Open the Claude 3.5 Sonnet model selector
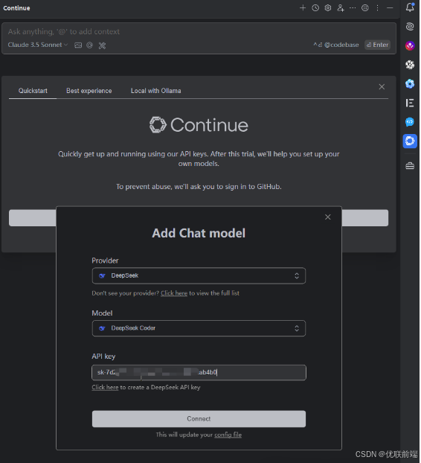 (x=38, y=45)
